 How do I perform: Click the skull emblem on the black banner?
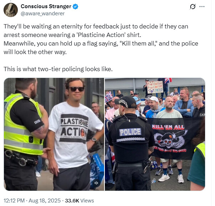(x=168, y=140)
